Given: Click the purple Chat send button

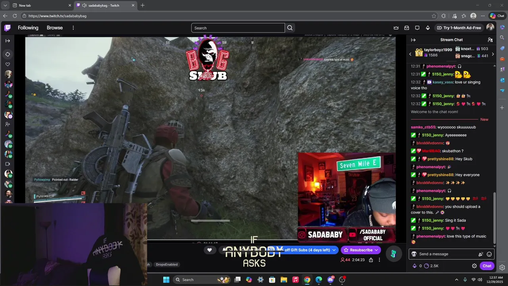Looking at the screenshot, I should click(487, 266).
